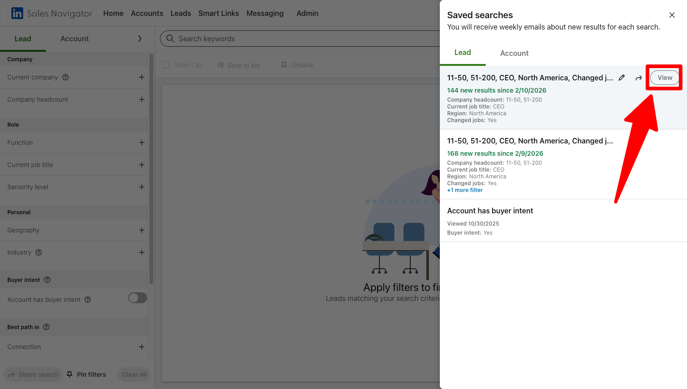Screen dimensions: 687x389
Task: Open Smart Links in top navigation
Action: click(x=219, y=13)
